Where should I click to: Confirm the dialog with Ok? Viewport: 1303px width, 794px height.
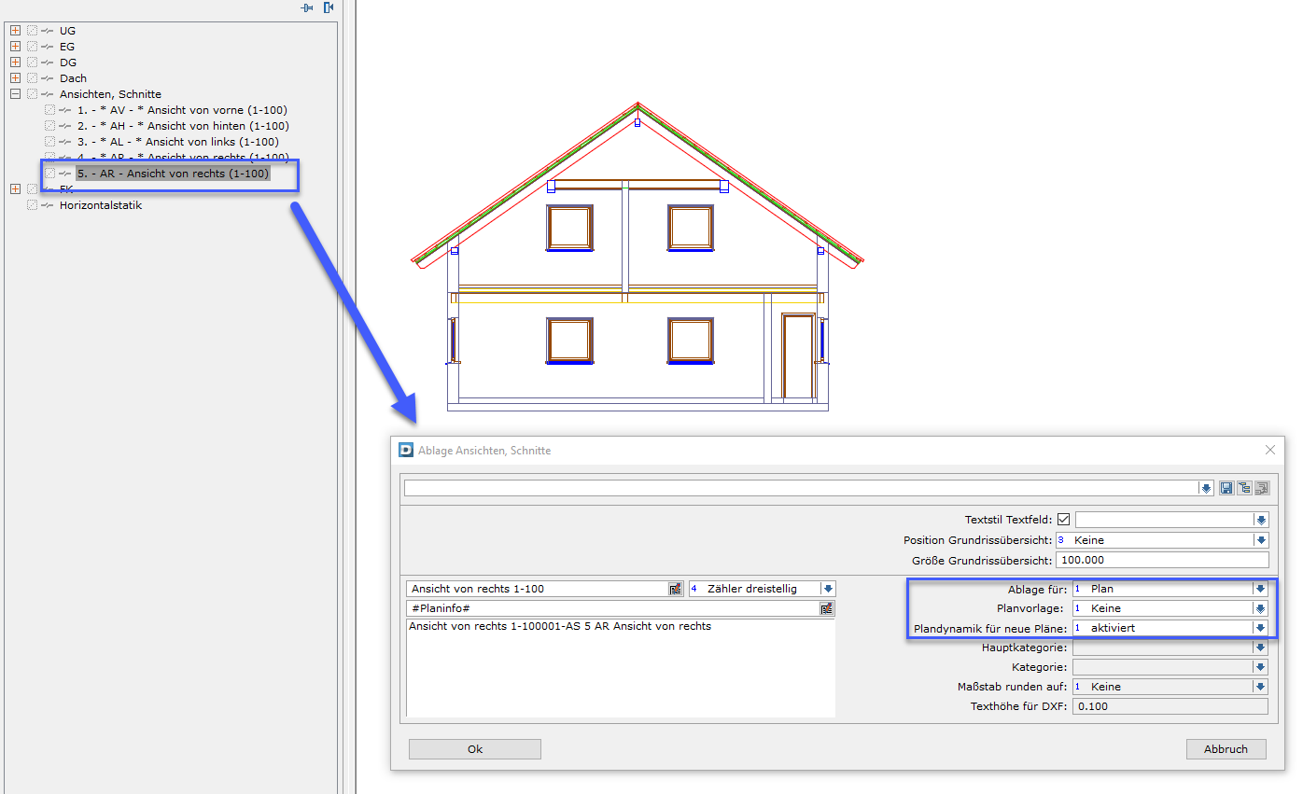coord(473,748)
